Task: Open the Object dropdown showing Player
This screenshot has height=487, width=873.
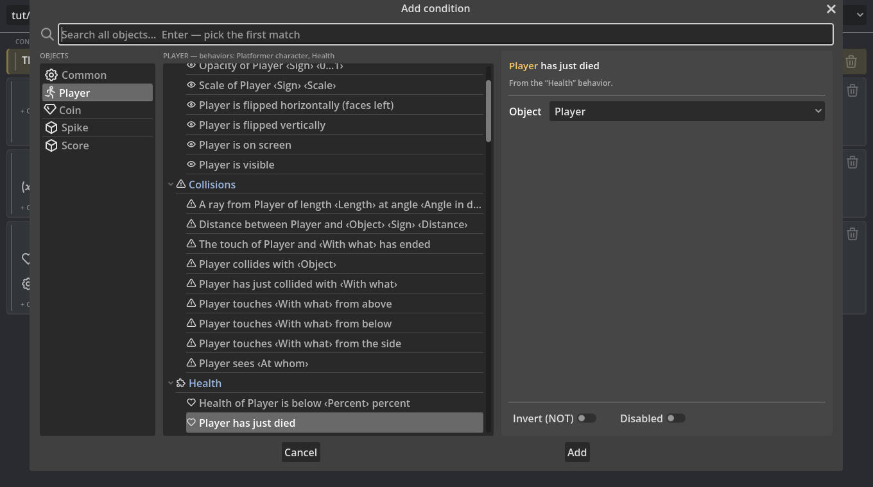Action: pyautogui.click(x=687, y=111)
